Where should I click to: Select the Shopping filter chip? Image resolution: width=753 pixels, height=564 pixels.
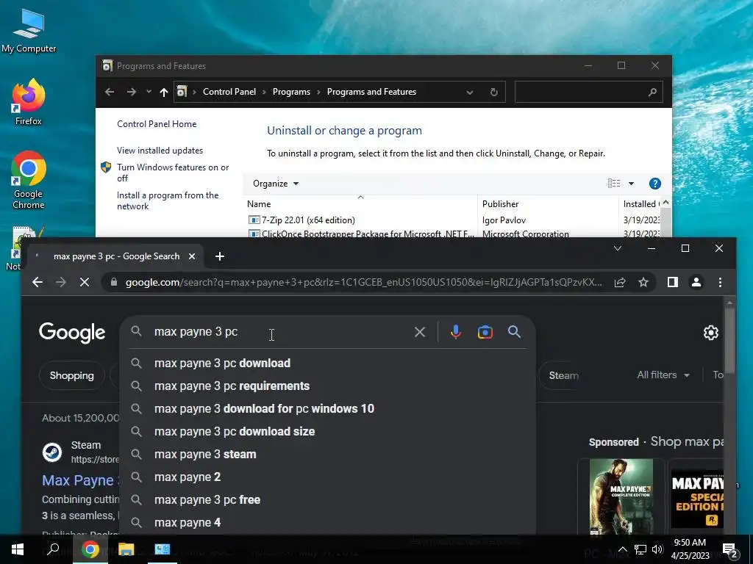[71, 375]
